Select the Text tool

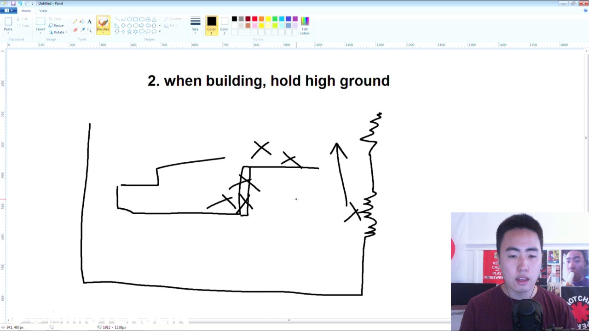89,22
